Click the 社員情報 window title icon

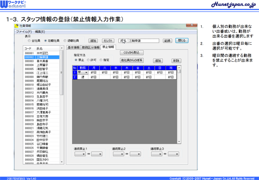pyautogui.click(x=16, y=26)
